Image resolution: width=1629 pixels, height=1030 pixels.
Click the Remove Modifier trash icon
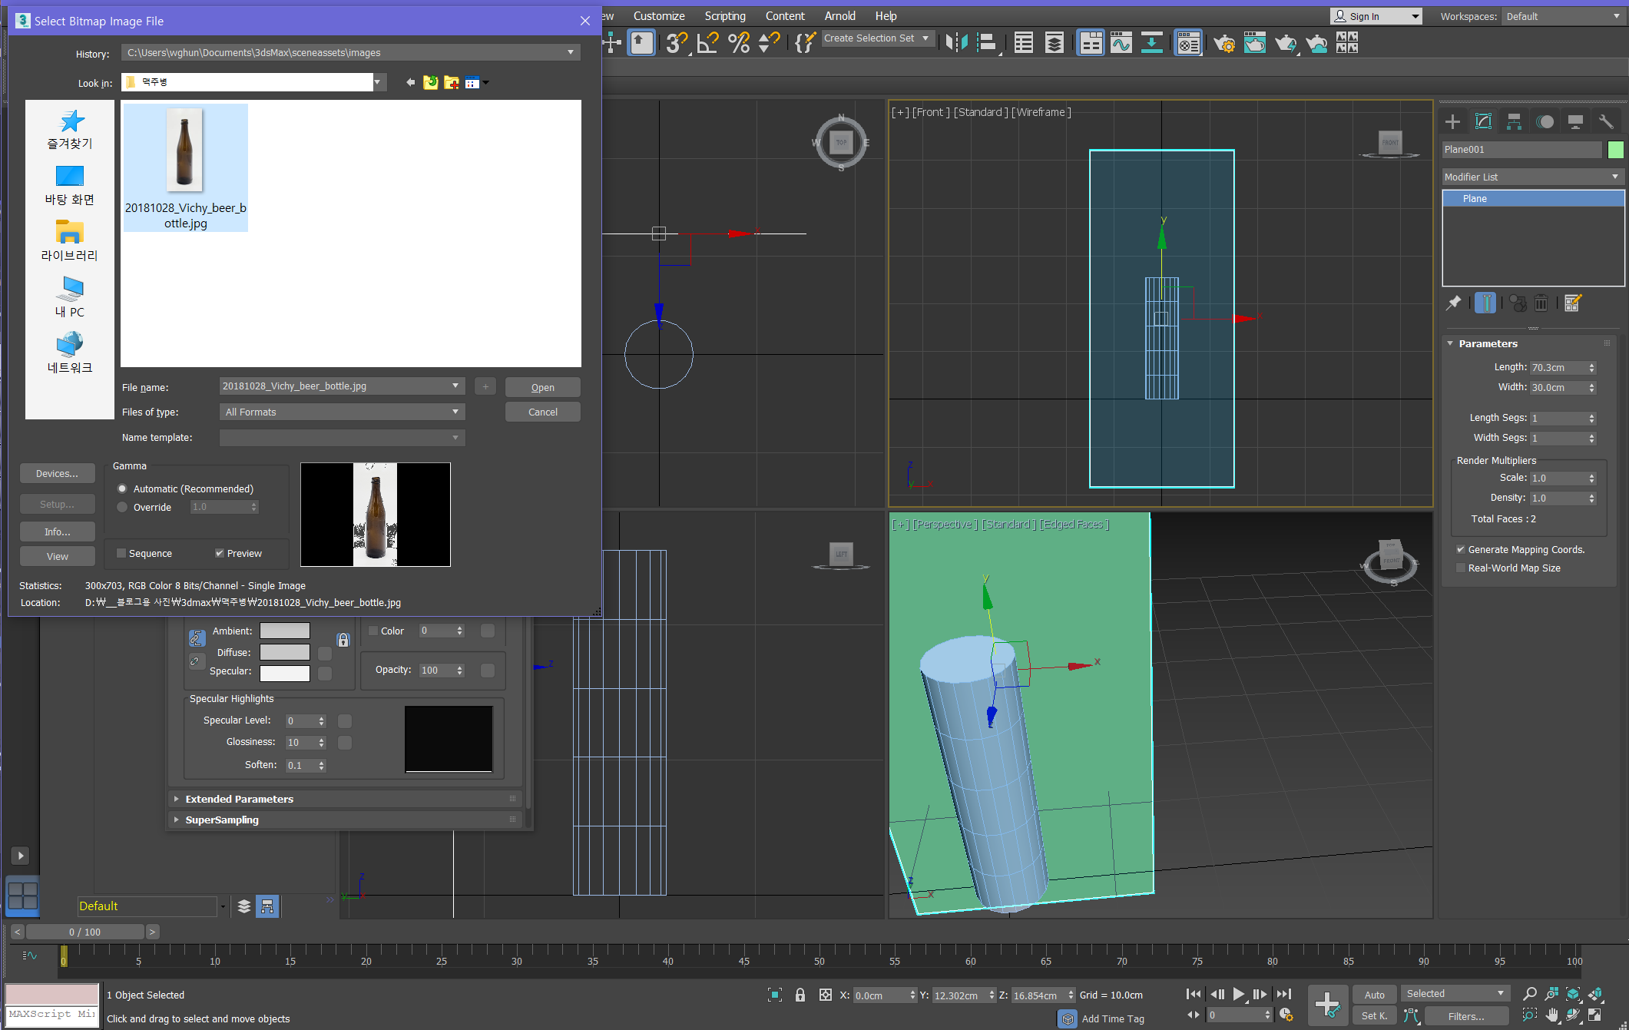point(1541,303)
